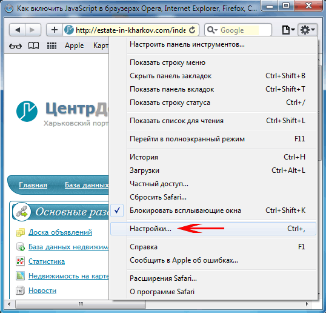
Task: Click the Apple bookmark in bookmarks bar
Action: [x=74, y=45]
